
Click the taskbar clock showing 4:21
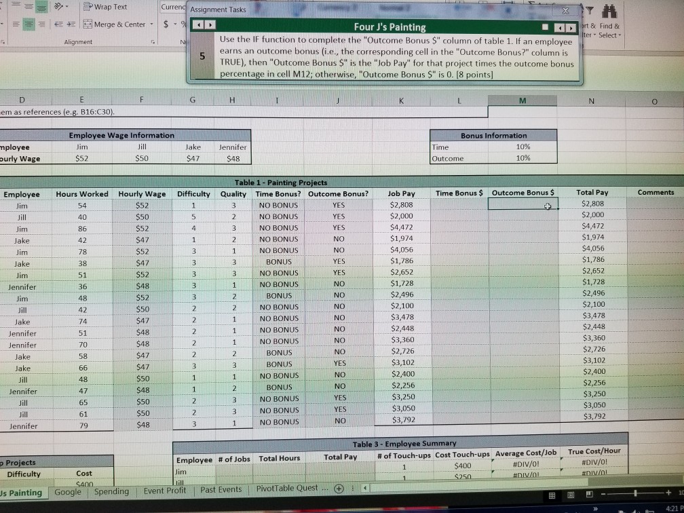click(674, 508)
